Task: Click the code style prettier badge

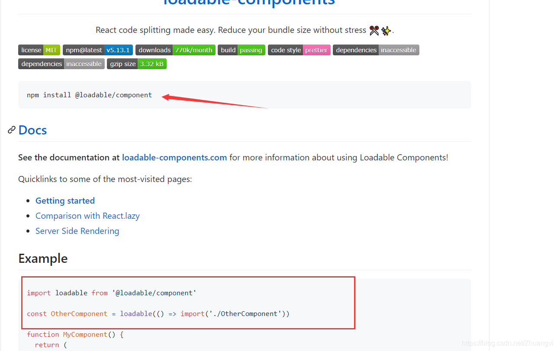Action: tap(299, 50)
